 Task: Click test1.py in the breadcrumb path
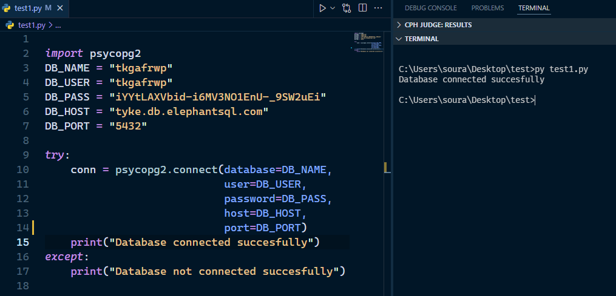pyautogui.click(x=32, y=25)
